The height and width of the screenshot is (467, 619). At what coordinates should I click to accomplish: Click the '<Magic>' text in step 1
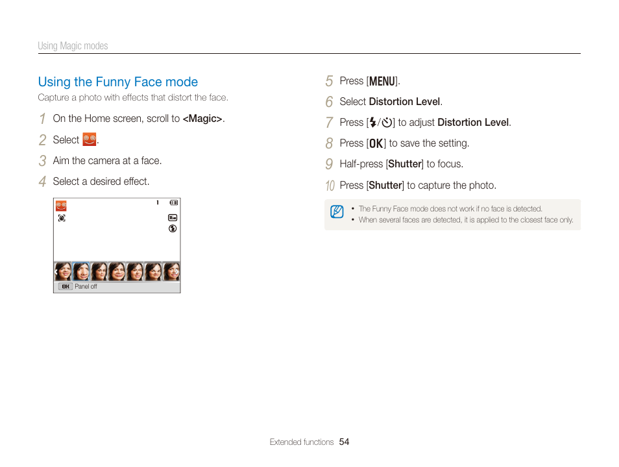click(202, 119)
